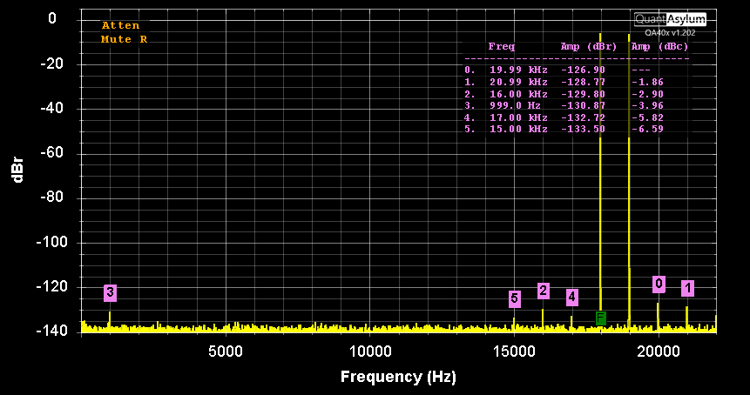Click the Amp (dBc) column header

coord(659,47)
